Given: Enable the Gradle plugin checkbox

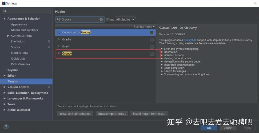Looking at the screenshot, I should coord(152,40).
